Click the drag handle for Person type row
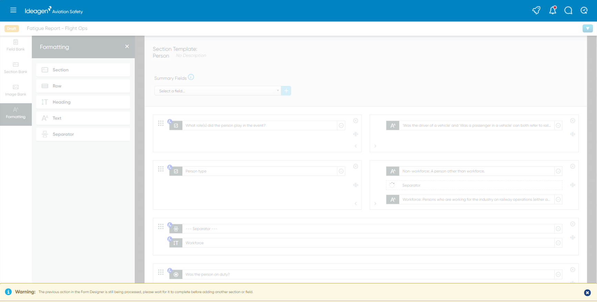This screenshot has height=302, width=597. pyautogui.click(x=161, y=169)
